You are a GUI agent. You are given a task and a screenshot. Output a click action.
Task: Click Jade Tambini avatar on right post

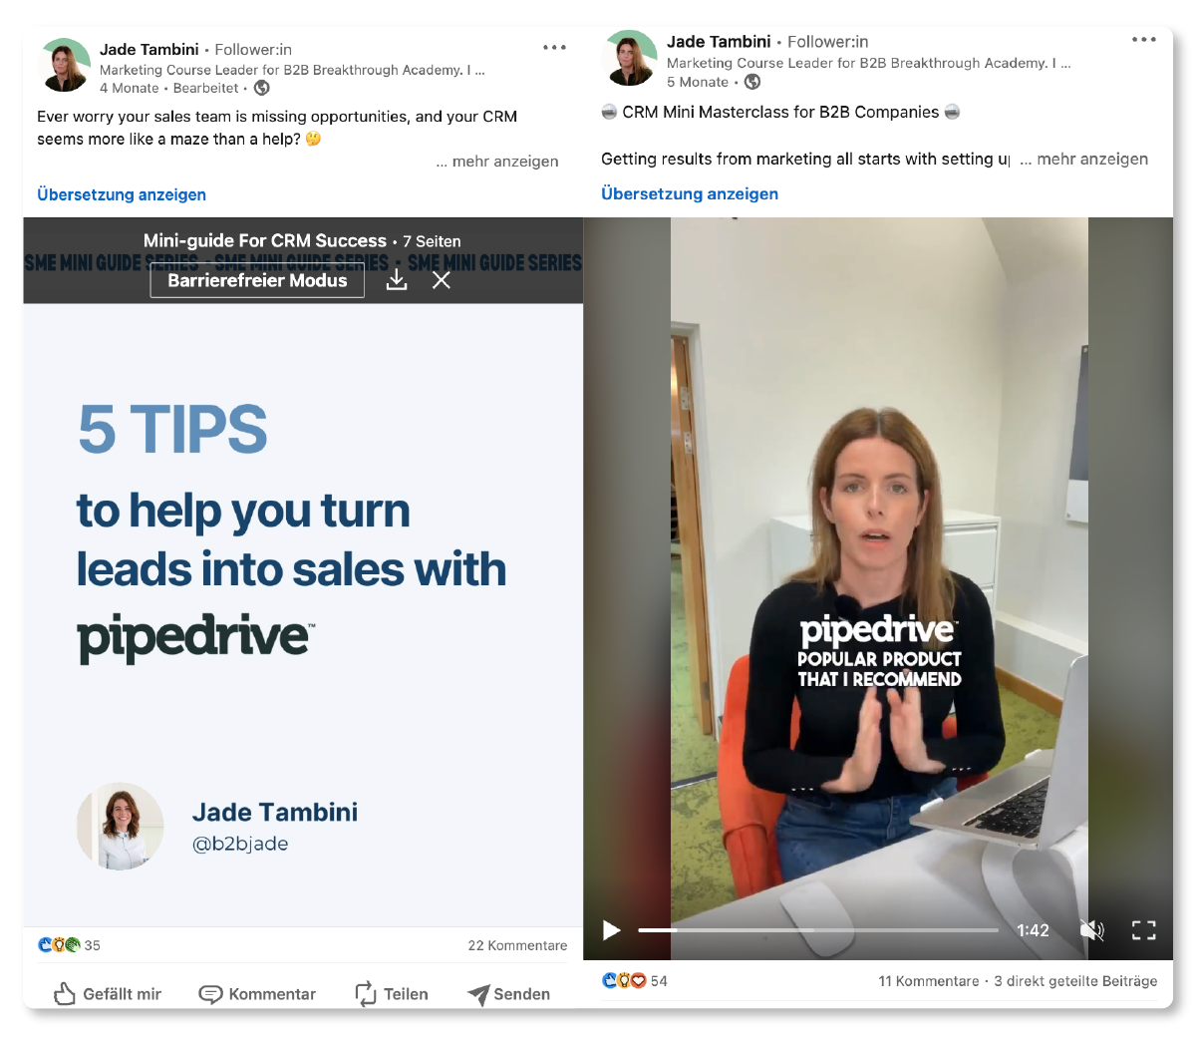click(x=630, y=58)
